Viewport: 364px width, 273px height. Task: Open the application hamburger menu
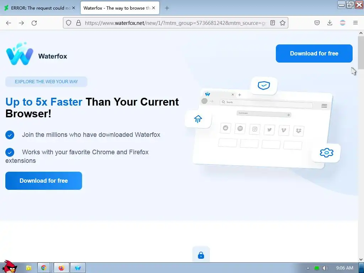pos(355,23)
